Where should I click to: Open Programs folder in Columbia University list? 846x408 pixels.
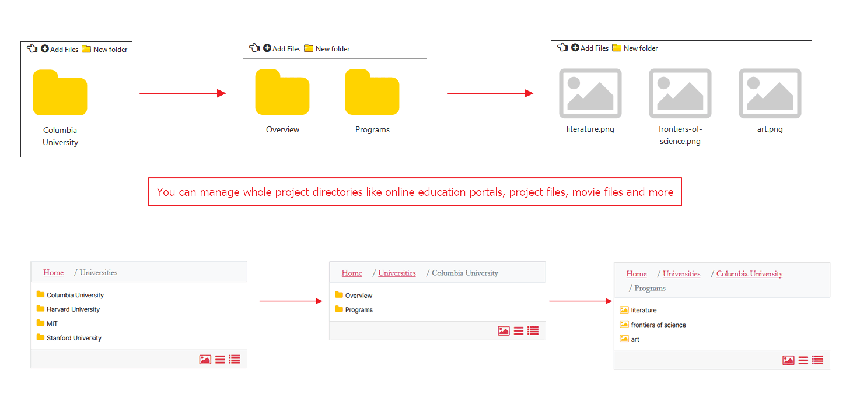coord(354,309)
